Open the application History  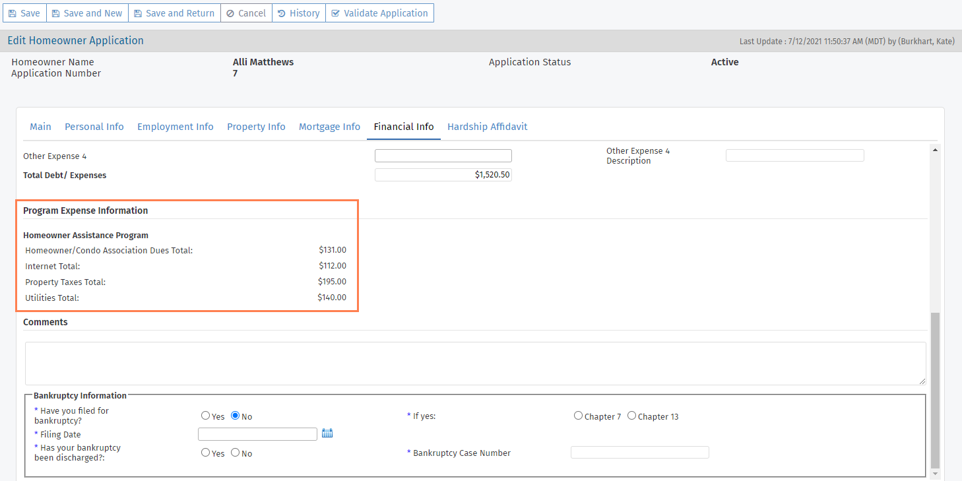point(299,13)
